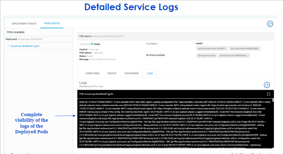Click checkmark beside lk-auth-api pod in list
283x154 pixels.
pos(8,46)
